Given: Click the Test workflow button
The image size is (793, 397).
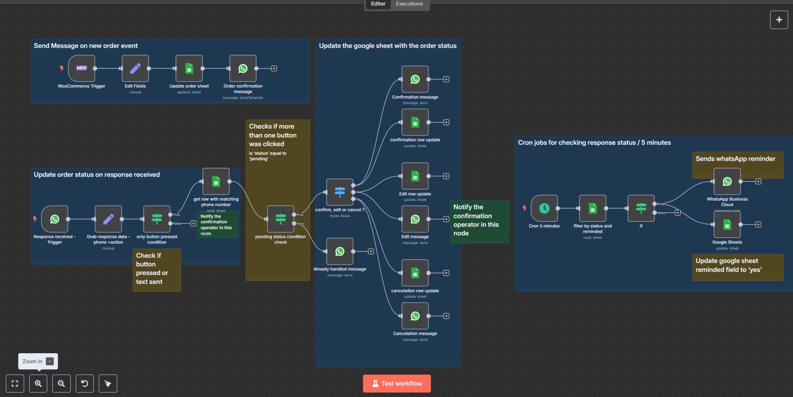Looking at the screenshot, I should point(396,383).
